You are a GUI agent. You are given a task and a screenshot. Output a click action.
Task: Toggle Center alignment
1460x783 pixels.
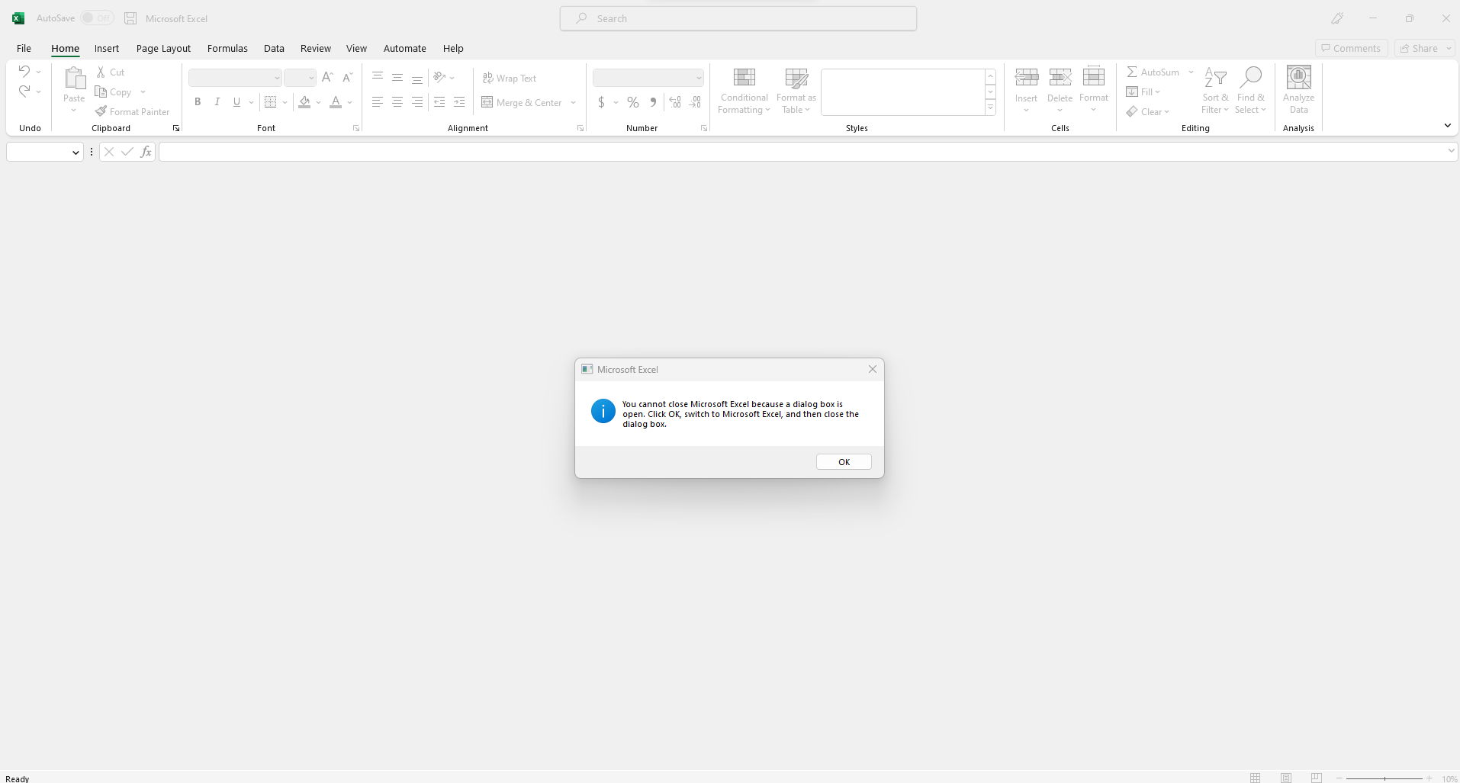(x=397, y=101)
